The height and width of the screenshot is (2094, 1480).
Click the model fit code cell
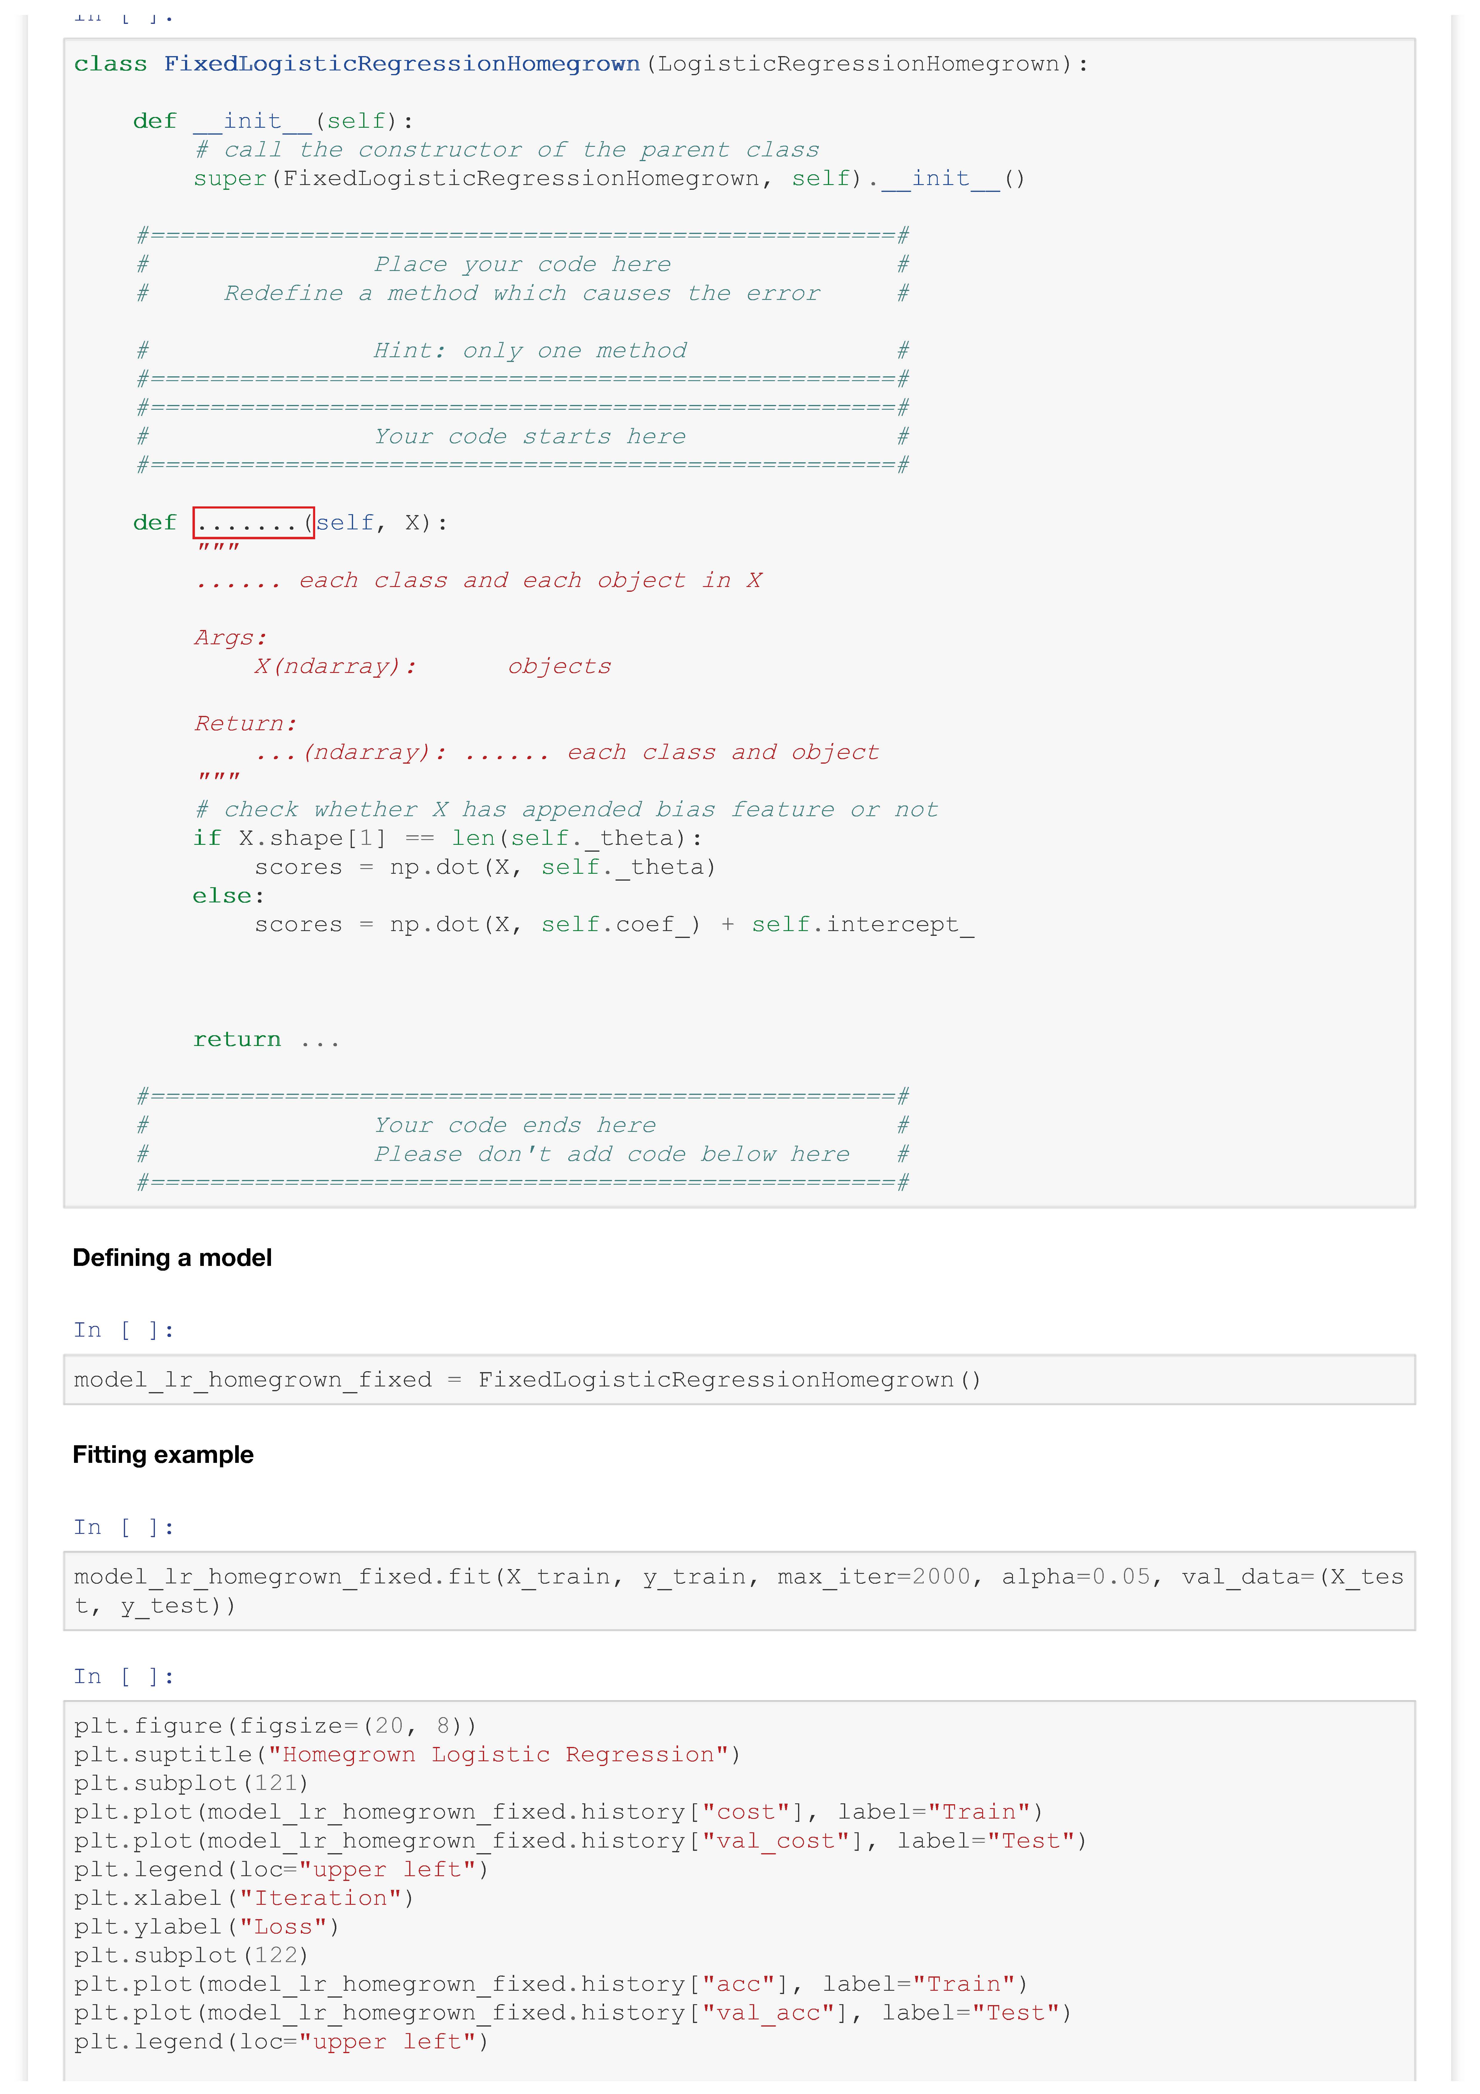coord(739,1590)
